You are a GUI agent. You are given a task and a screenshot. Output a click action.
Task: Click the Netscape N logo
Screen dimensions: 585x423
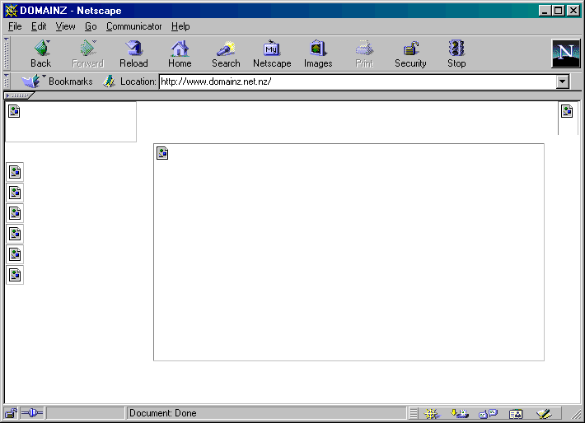coord(566,53)
